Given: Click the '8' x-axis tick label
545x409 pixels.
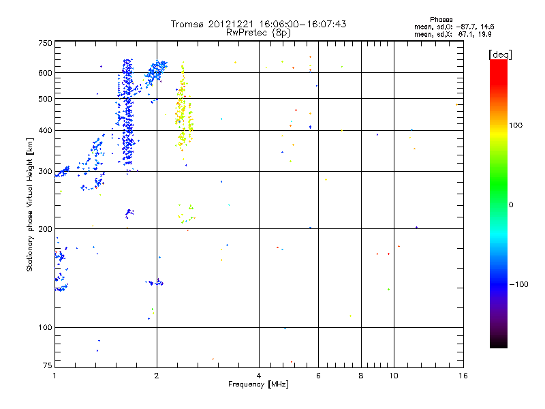Looking at the screenshot, I should click(361, 376).
